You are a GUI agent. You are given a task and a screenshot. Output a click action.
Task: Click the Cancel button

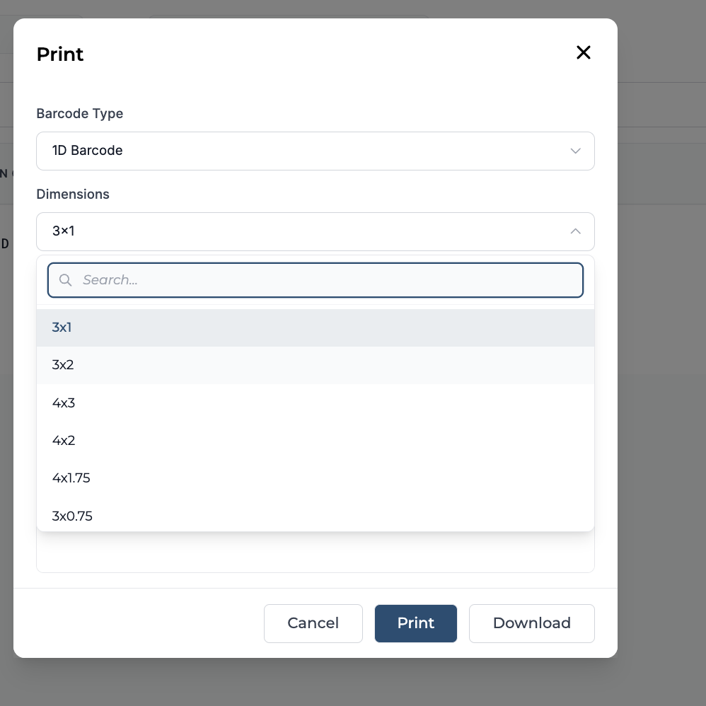click(x=313, y=623)
